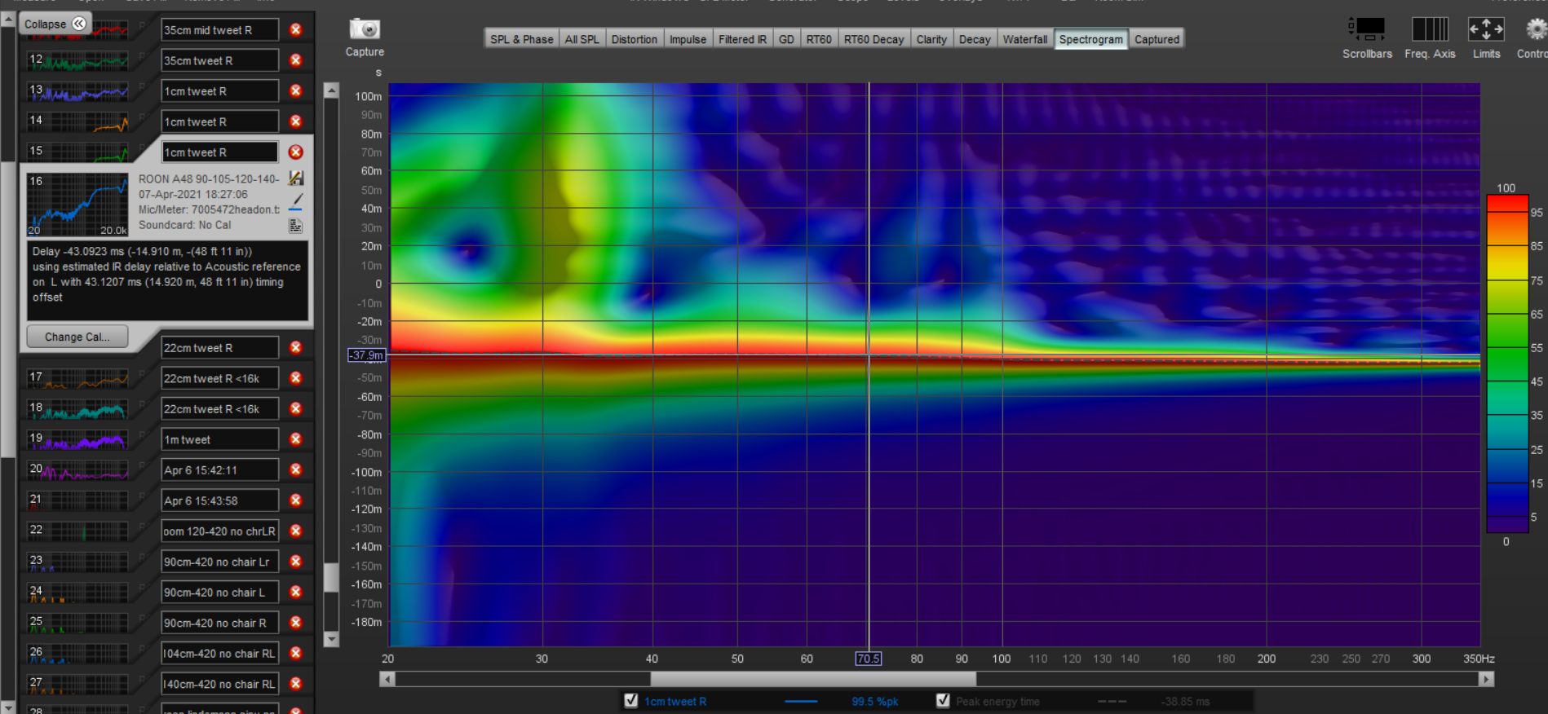Click the vertical time axis scrollbar thumb
Screen dimensions: 1548x714
[331, 577]
